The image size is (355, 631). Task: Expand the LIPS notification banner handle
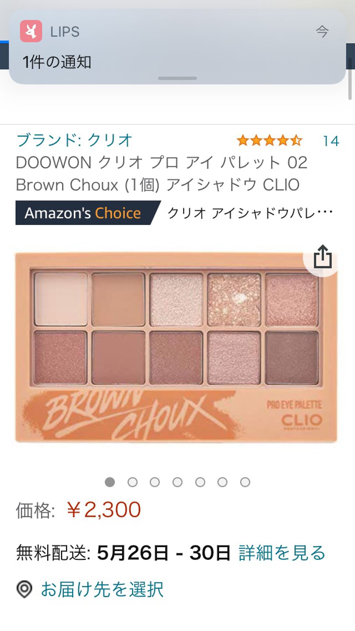click(x=177, y=78)
